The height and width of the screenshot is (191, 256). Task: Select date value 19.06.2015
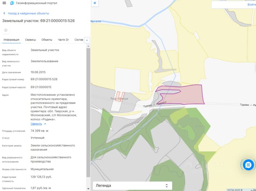point(38,72)
